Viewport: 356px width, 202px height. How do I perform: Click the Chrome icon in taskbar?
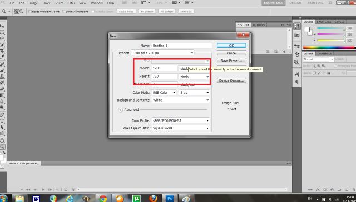[x=103, y=198]
